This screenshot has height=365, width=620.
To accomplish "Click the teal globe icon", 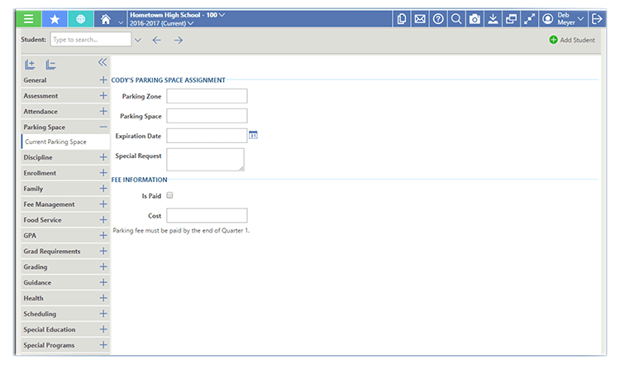I will pyautogui.click(x=80, y=19).
